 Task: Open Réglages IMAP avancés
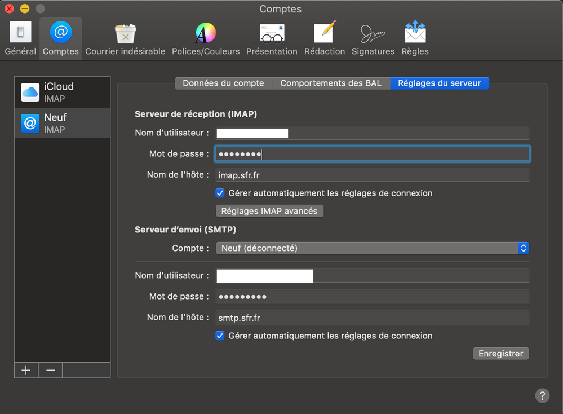pyautogui.click(x=269, y=211)
